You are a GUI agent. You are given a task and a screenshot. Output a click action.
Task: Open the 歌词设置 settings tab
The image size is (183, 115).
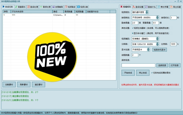click(138, 7)
